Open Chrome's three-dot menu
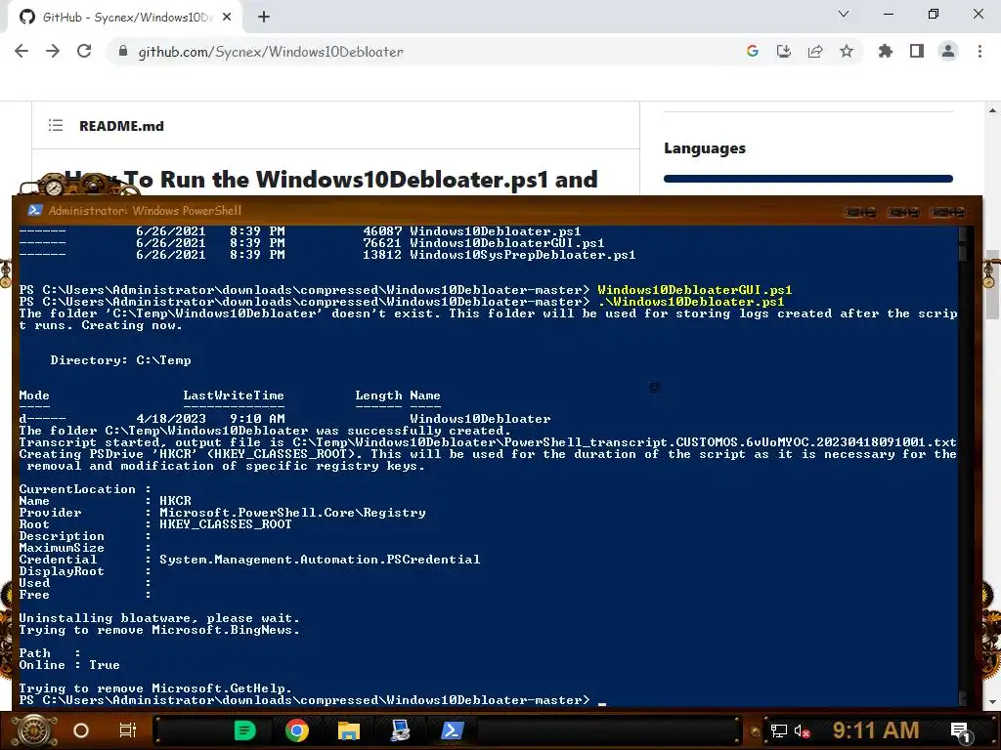 pyautogui.click(x=979, y=51)
